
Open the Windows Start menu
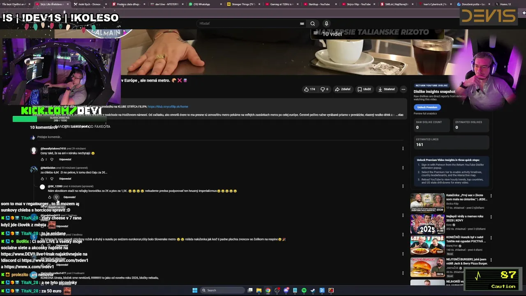195,290
